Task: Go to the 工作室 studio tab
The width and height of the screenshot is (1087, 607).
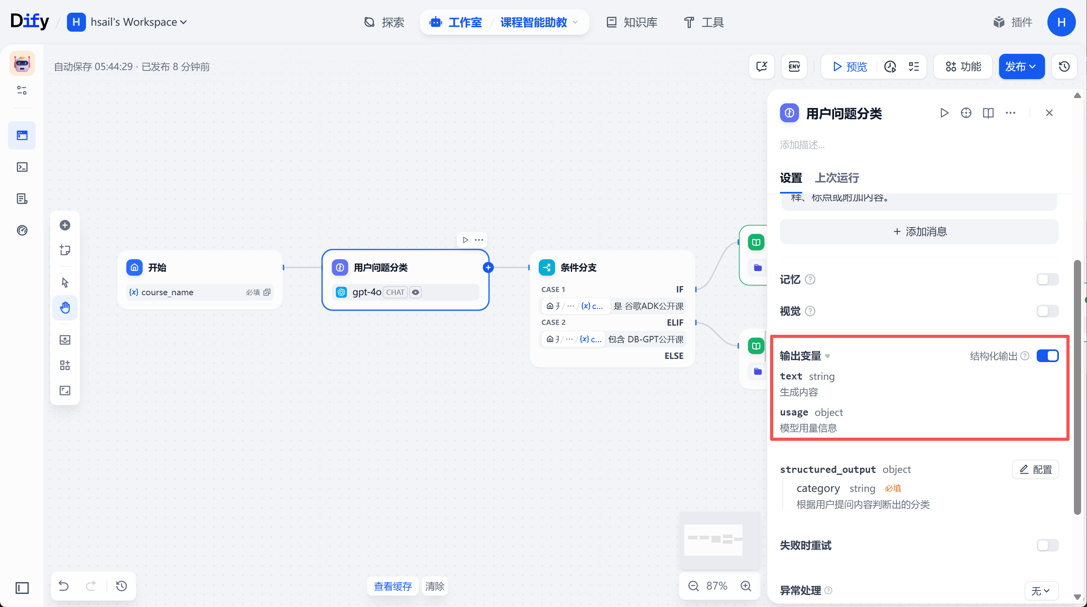Action: tap(456, 22)
